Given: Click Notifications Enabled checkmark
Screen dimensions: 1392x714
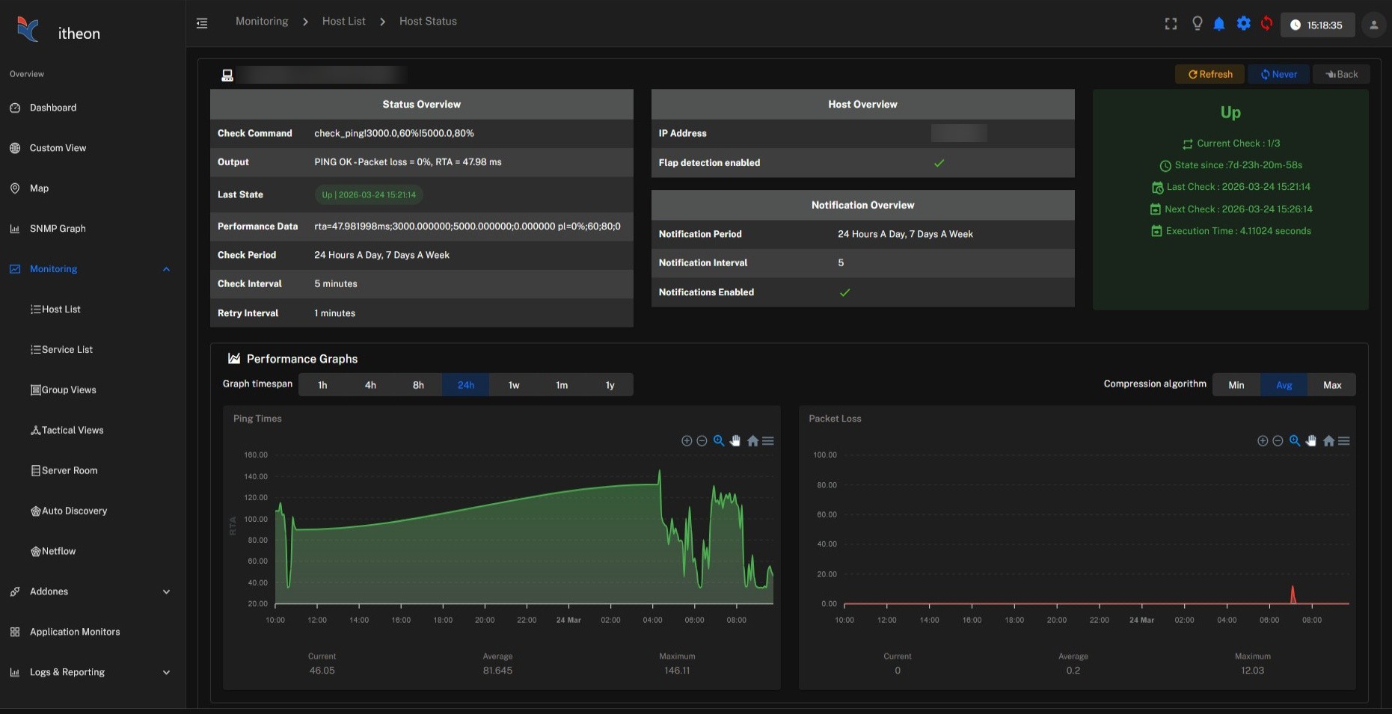Looking at the screenshot, I should [844, 292].
